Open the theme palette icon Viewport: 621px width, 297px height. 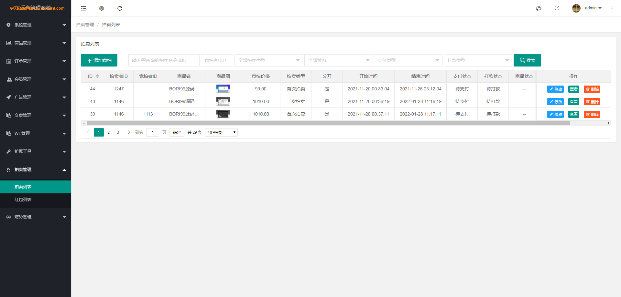(539, 8)
